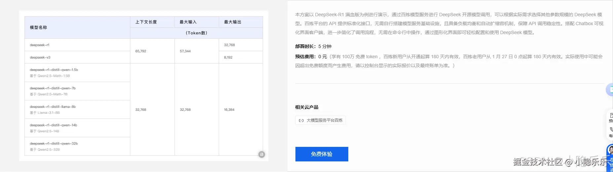The height and width of the screenshot is (172, 613).
Task: Click the 基于 Qwen2.5-Math-1.5B subtitle
Action: pyautogui.click(x=50, y=76)
